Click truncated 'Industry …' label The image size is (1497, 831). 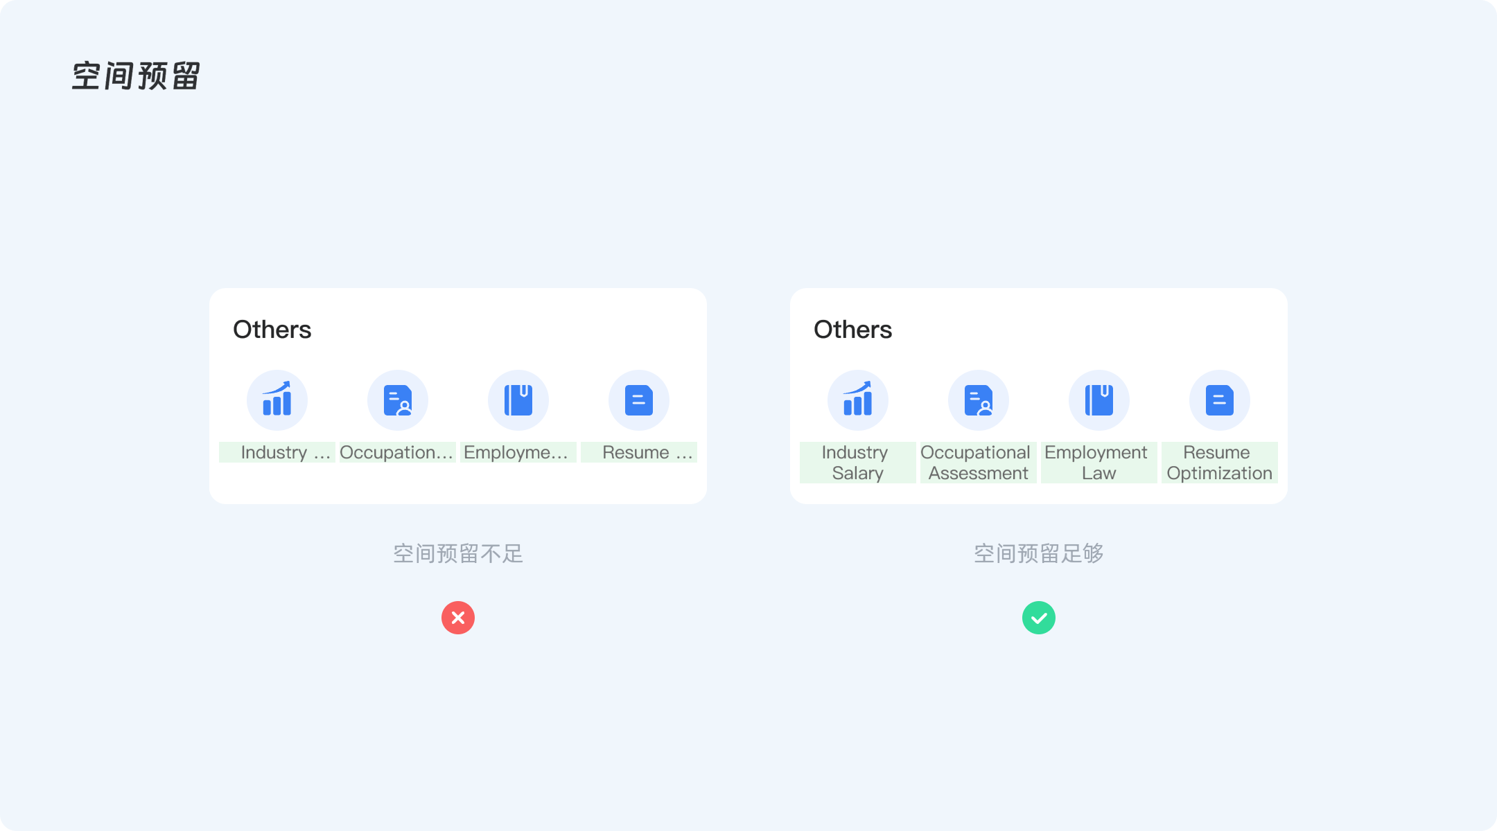click(x=277, y=452)
